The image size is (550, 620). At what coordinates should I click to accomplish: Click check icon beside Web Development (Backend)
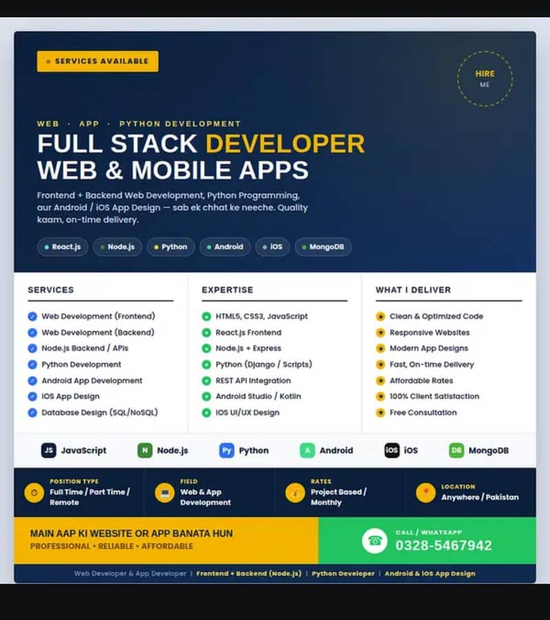[x=32, y=332]
